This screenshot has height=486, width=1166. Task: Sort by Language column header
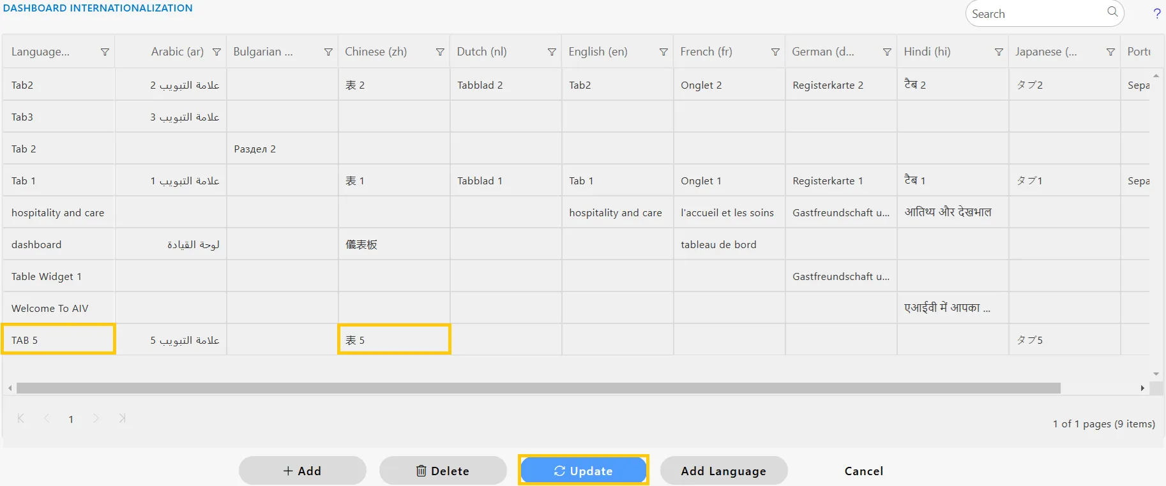[x=41, y=52]
